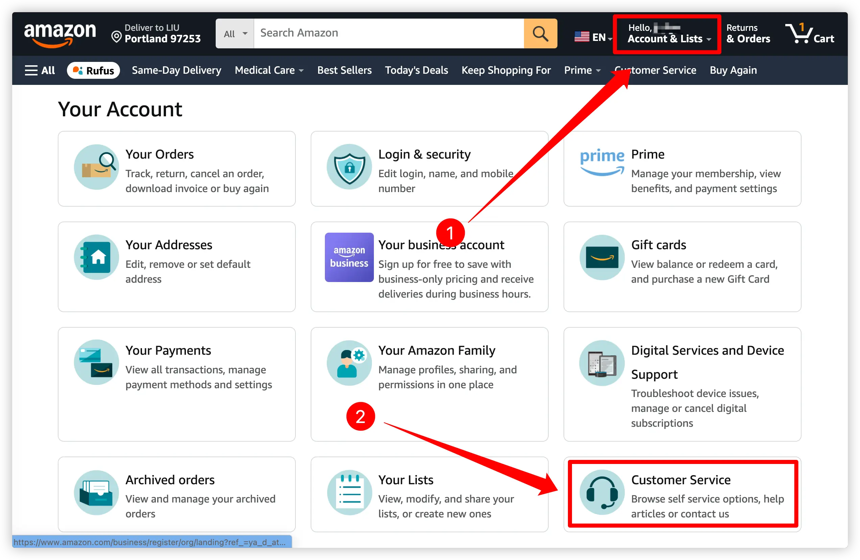Open the Your Addresses card title
860x560 pixels.
(x=169, y=245)
